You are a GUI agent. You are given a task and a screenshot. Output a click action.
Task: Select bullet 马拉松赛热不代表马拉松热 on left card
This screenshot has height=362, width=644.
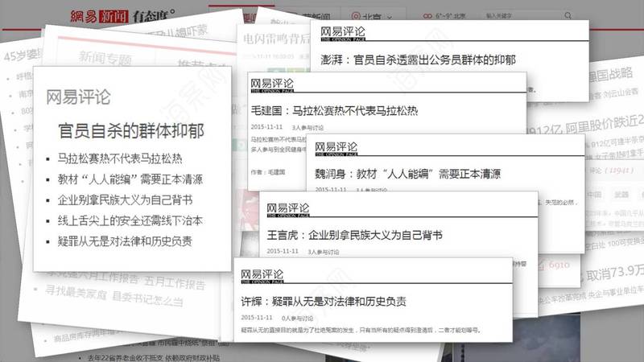(x=120, y=158)
